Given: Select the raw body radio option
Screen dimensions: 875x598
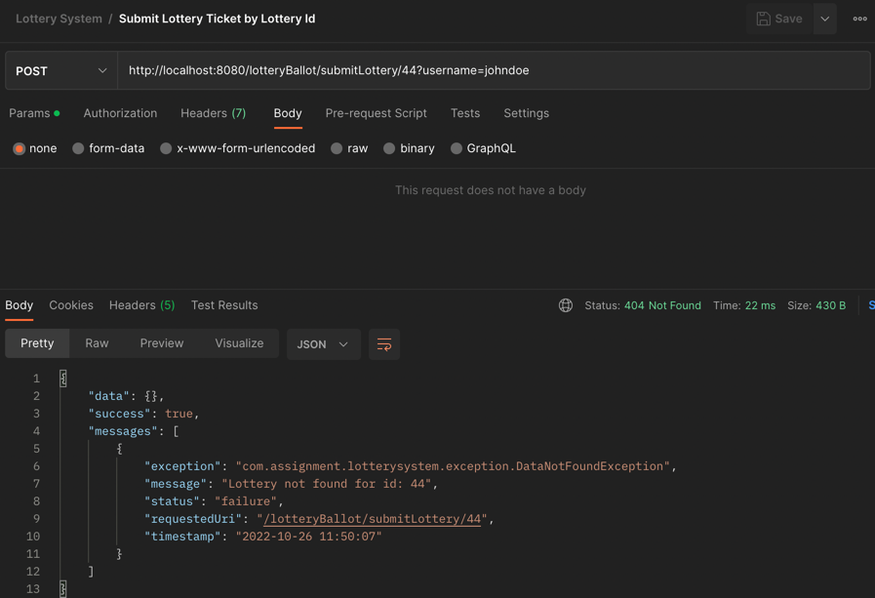Looking at the screenshot, I should (337, 148).
